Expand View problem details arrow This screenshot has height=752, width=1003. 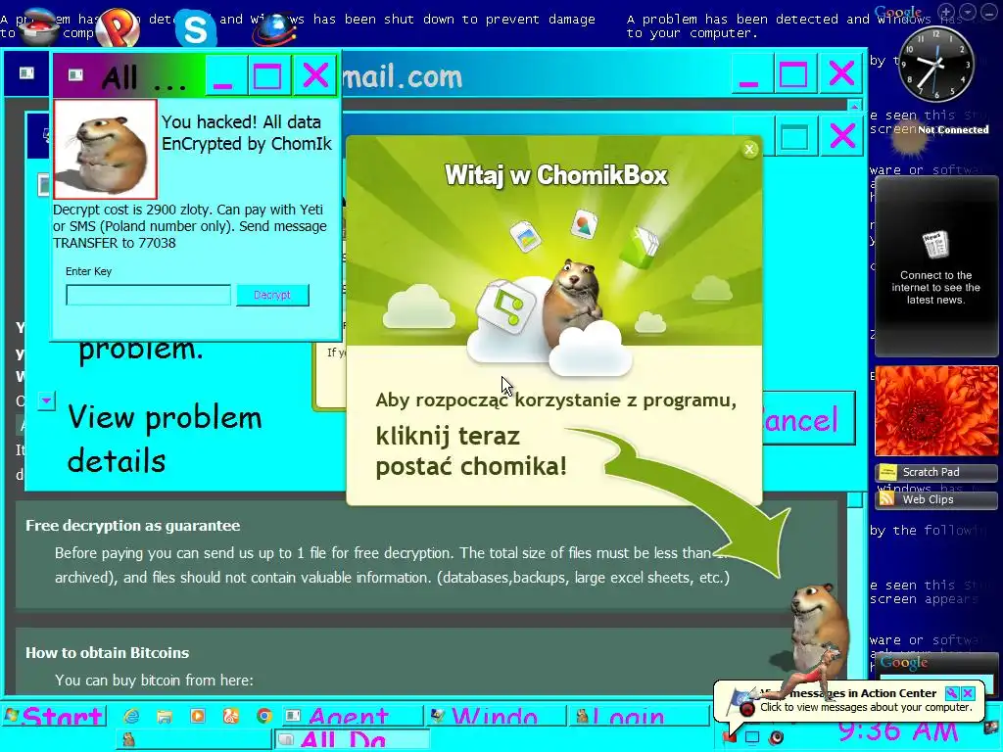point(46,400)
